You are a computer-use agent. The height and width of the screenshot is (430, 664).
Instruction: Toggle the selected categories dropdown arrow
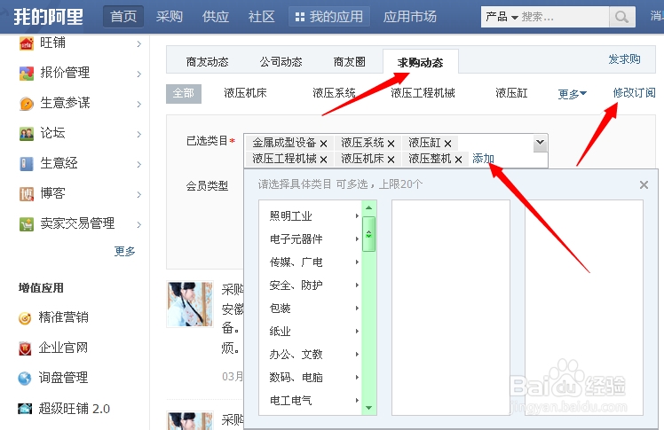point(540,143)
